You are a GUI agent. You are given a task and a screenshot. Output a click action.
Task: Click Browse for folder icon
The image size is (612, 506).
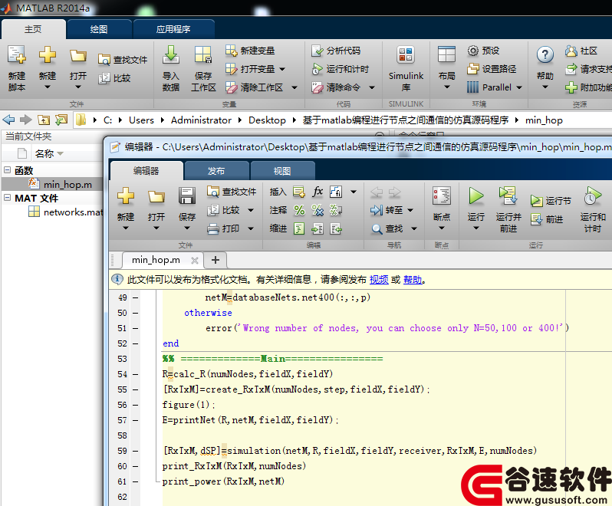coord(61,120)
